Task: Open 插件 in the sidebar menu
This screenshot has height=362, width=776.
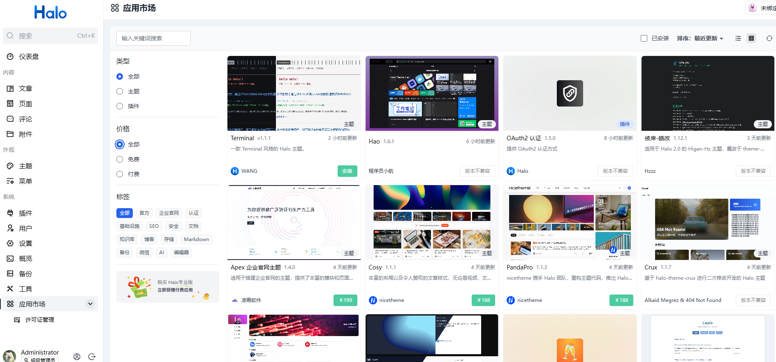Action: coord(51,213)
